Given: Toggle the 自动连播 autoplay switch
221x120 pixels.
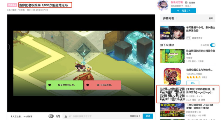Looking at the screenshot, I should tap(213, 45).
